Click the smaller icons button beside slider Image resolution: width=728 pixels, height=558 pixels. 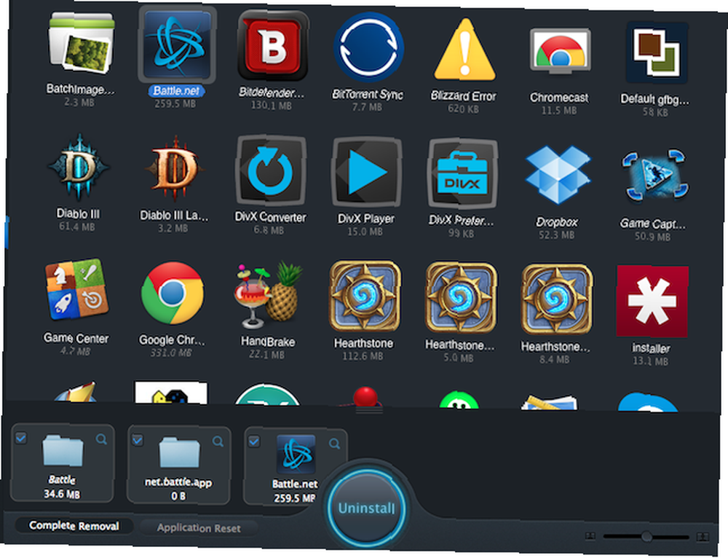point(590,535)
